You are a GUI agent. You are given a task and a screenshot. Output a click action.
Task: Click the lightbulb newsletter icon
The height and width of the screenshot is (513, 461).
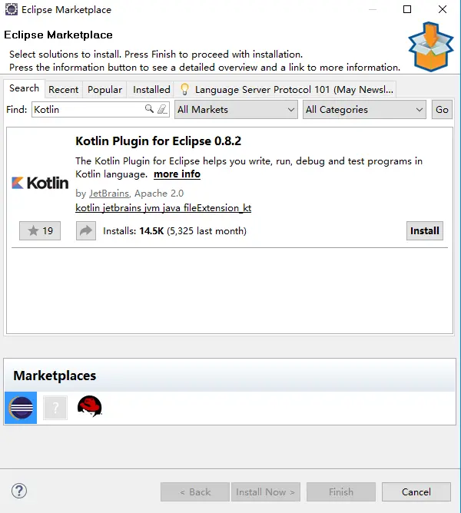click(x=184, y=89)
